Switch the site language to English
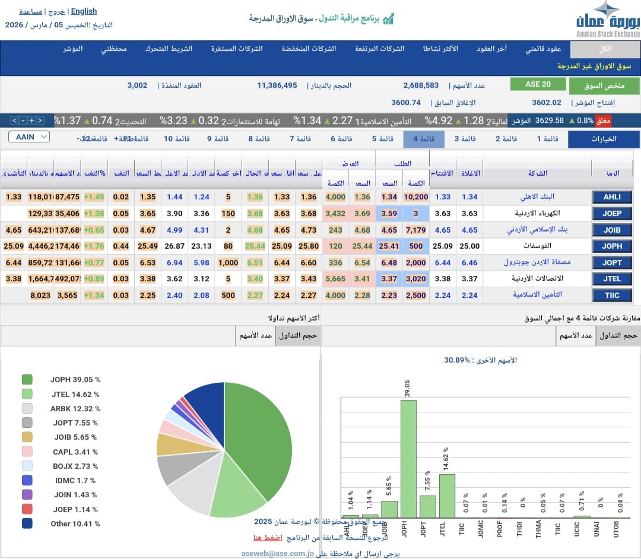The width and height of the screenshot is (641, 559). pyautogui.click(x=83, y=10)
